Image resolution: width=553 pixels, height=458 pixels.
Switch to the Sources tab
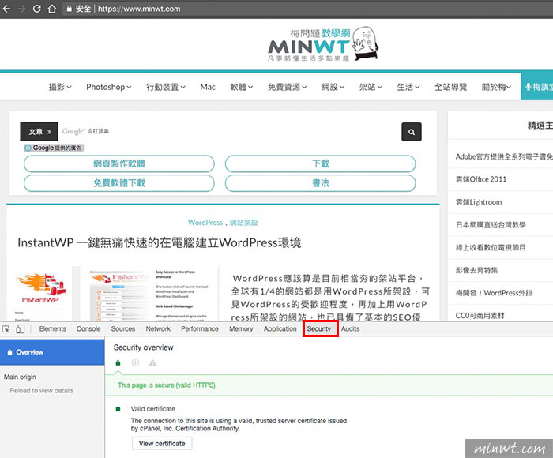tap(123, 329)
